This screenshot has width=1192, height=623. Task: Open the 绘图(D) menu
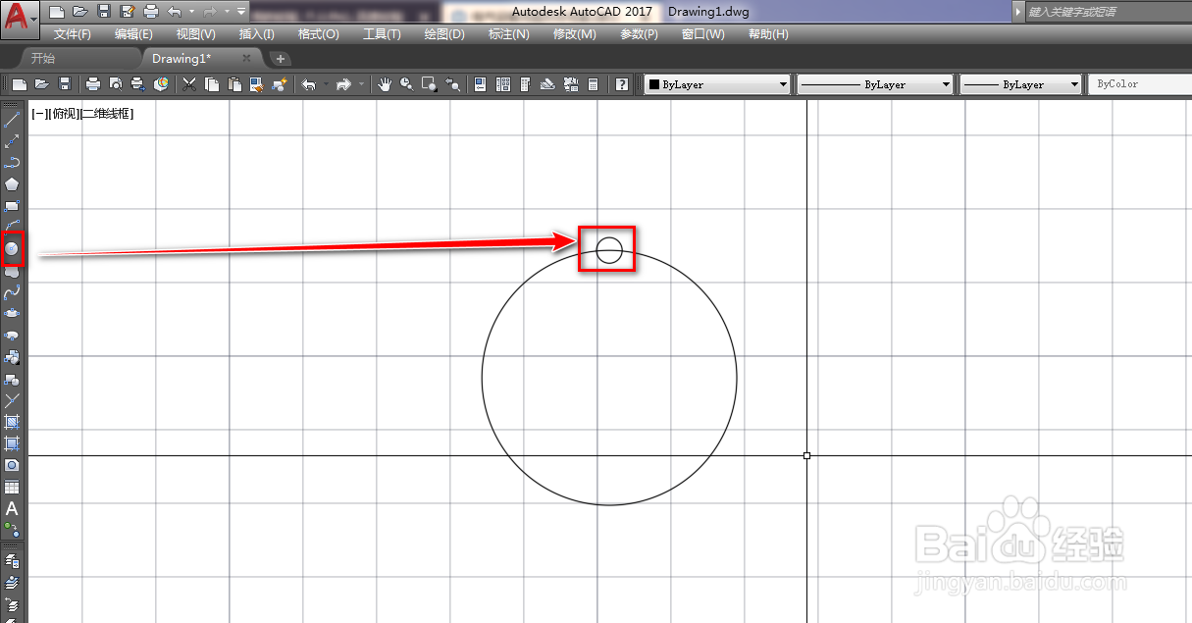(x=444, y=34)
